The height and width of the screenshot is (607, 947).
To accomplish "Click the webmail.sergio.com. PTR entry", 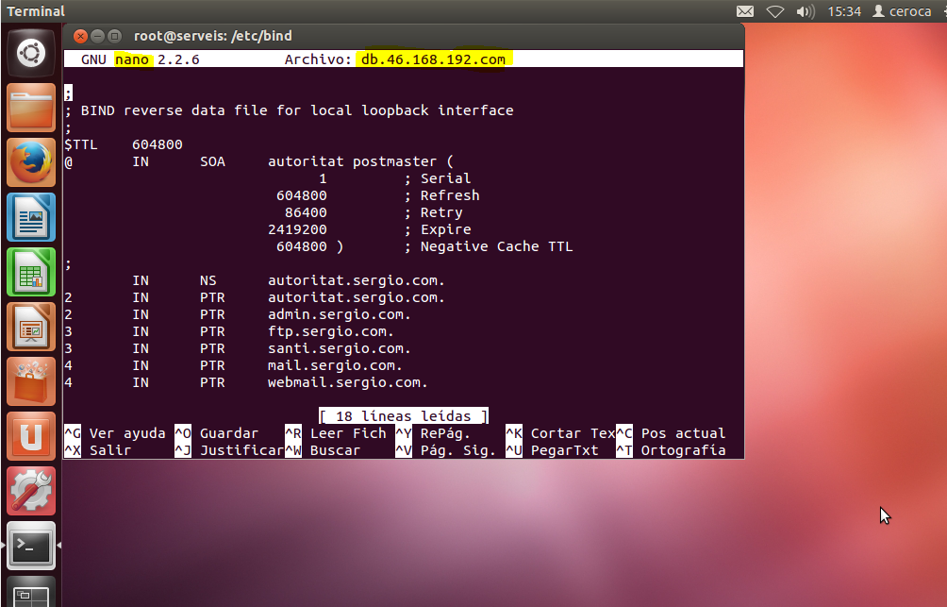I will (x=348, y=382).
